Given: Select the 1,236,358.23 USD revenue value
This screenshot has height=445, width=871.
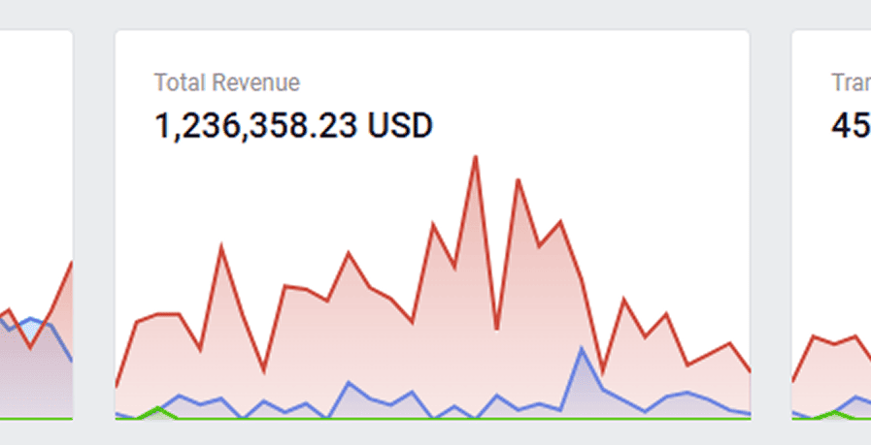Looking at the screenshot, I should tap(293, 126).
